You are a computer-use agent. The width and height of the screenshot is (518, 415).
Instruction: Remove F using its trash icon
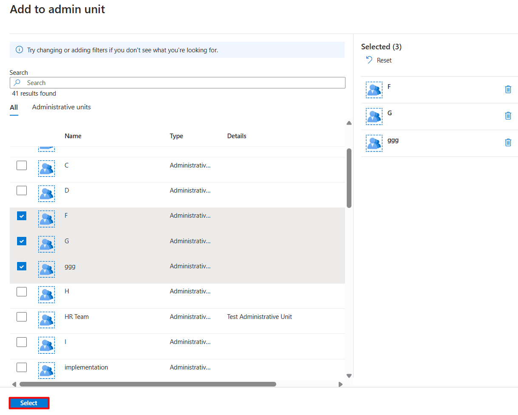pyautogui.click(x=508, y=90)
